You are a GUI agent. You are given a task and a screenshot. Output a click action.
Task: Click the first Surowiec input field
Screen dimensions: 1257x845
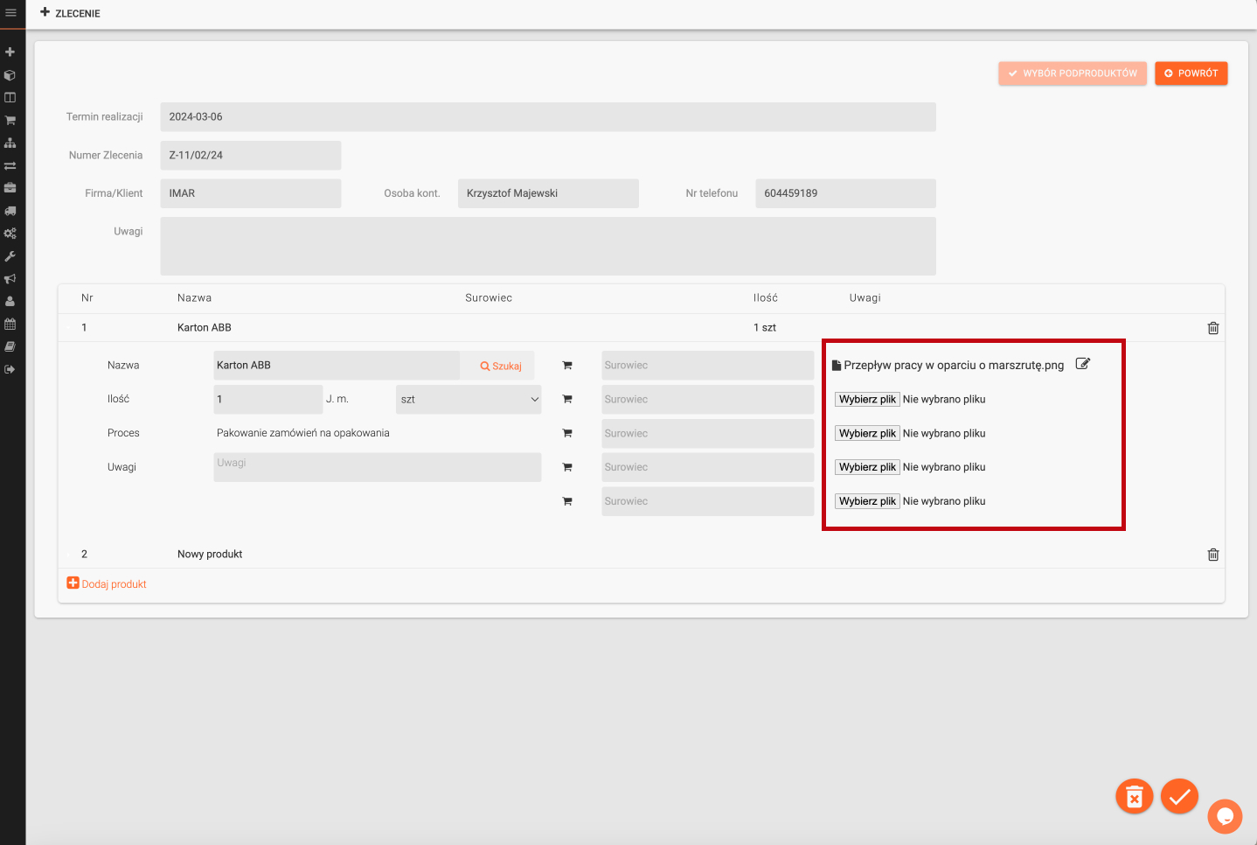(x=707, y=366)
